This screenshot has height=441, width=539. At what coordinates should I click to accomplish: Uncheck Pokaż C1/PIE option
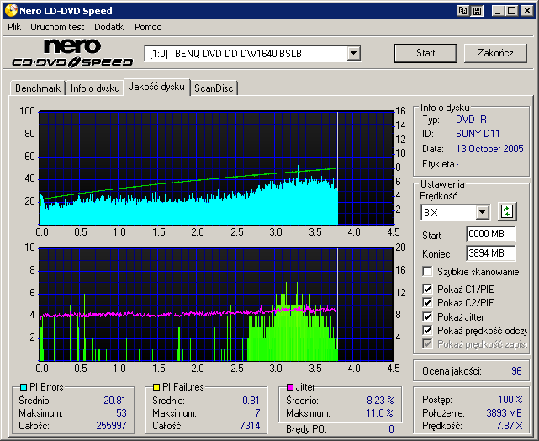[x=427, y=289]
